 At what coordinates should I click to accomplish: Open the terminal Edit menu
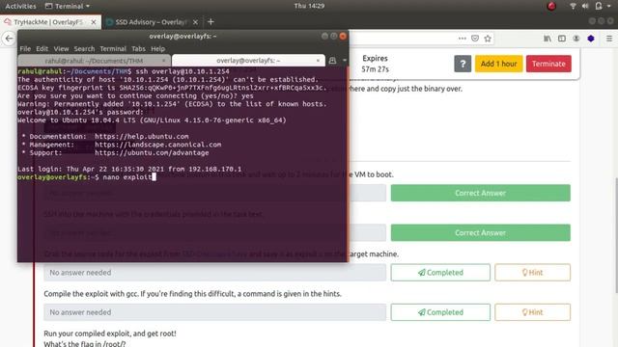pyautogui.click(x=42, y=49)
